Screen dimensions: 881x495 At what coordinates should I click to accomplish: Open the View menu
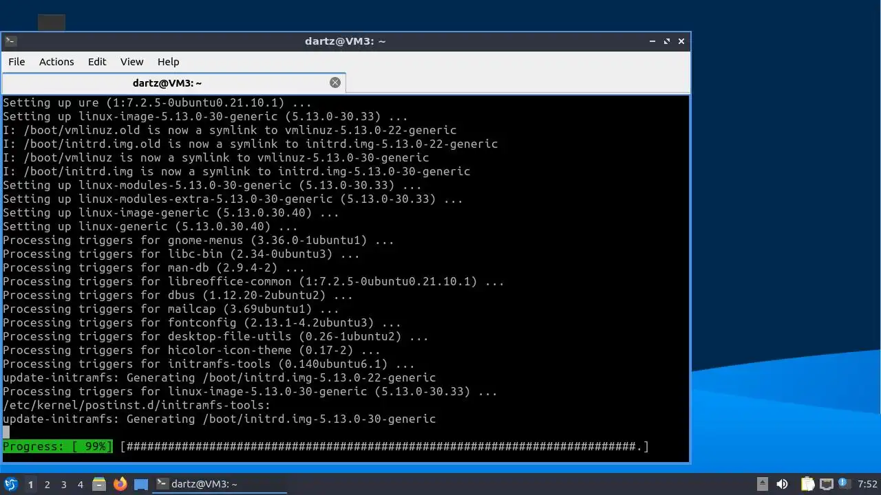[x=132, y=62]
